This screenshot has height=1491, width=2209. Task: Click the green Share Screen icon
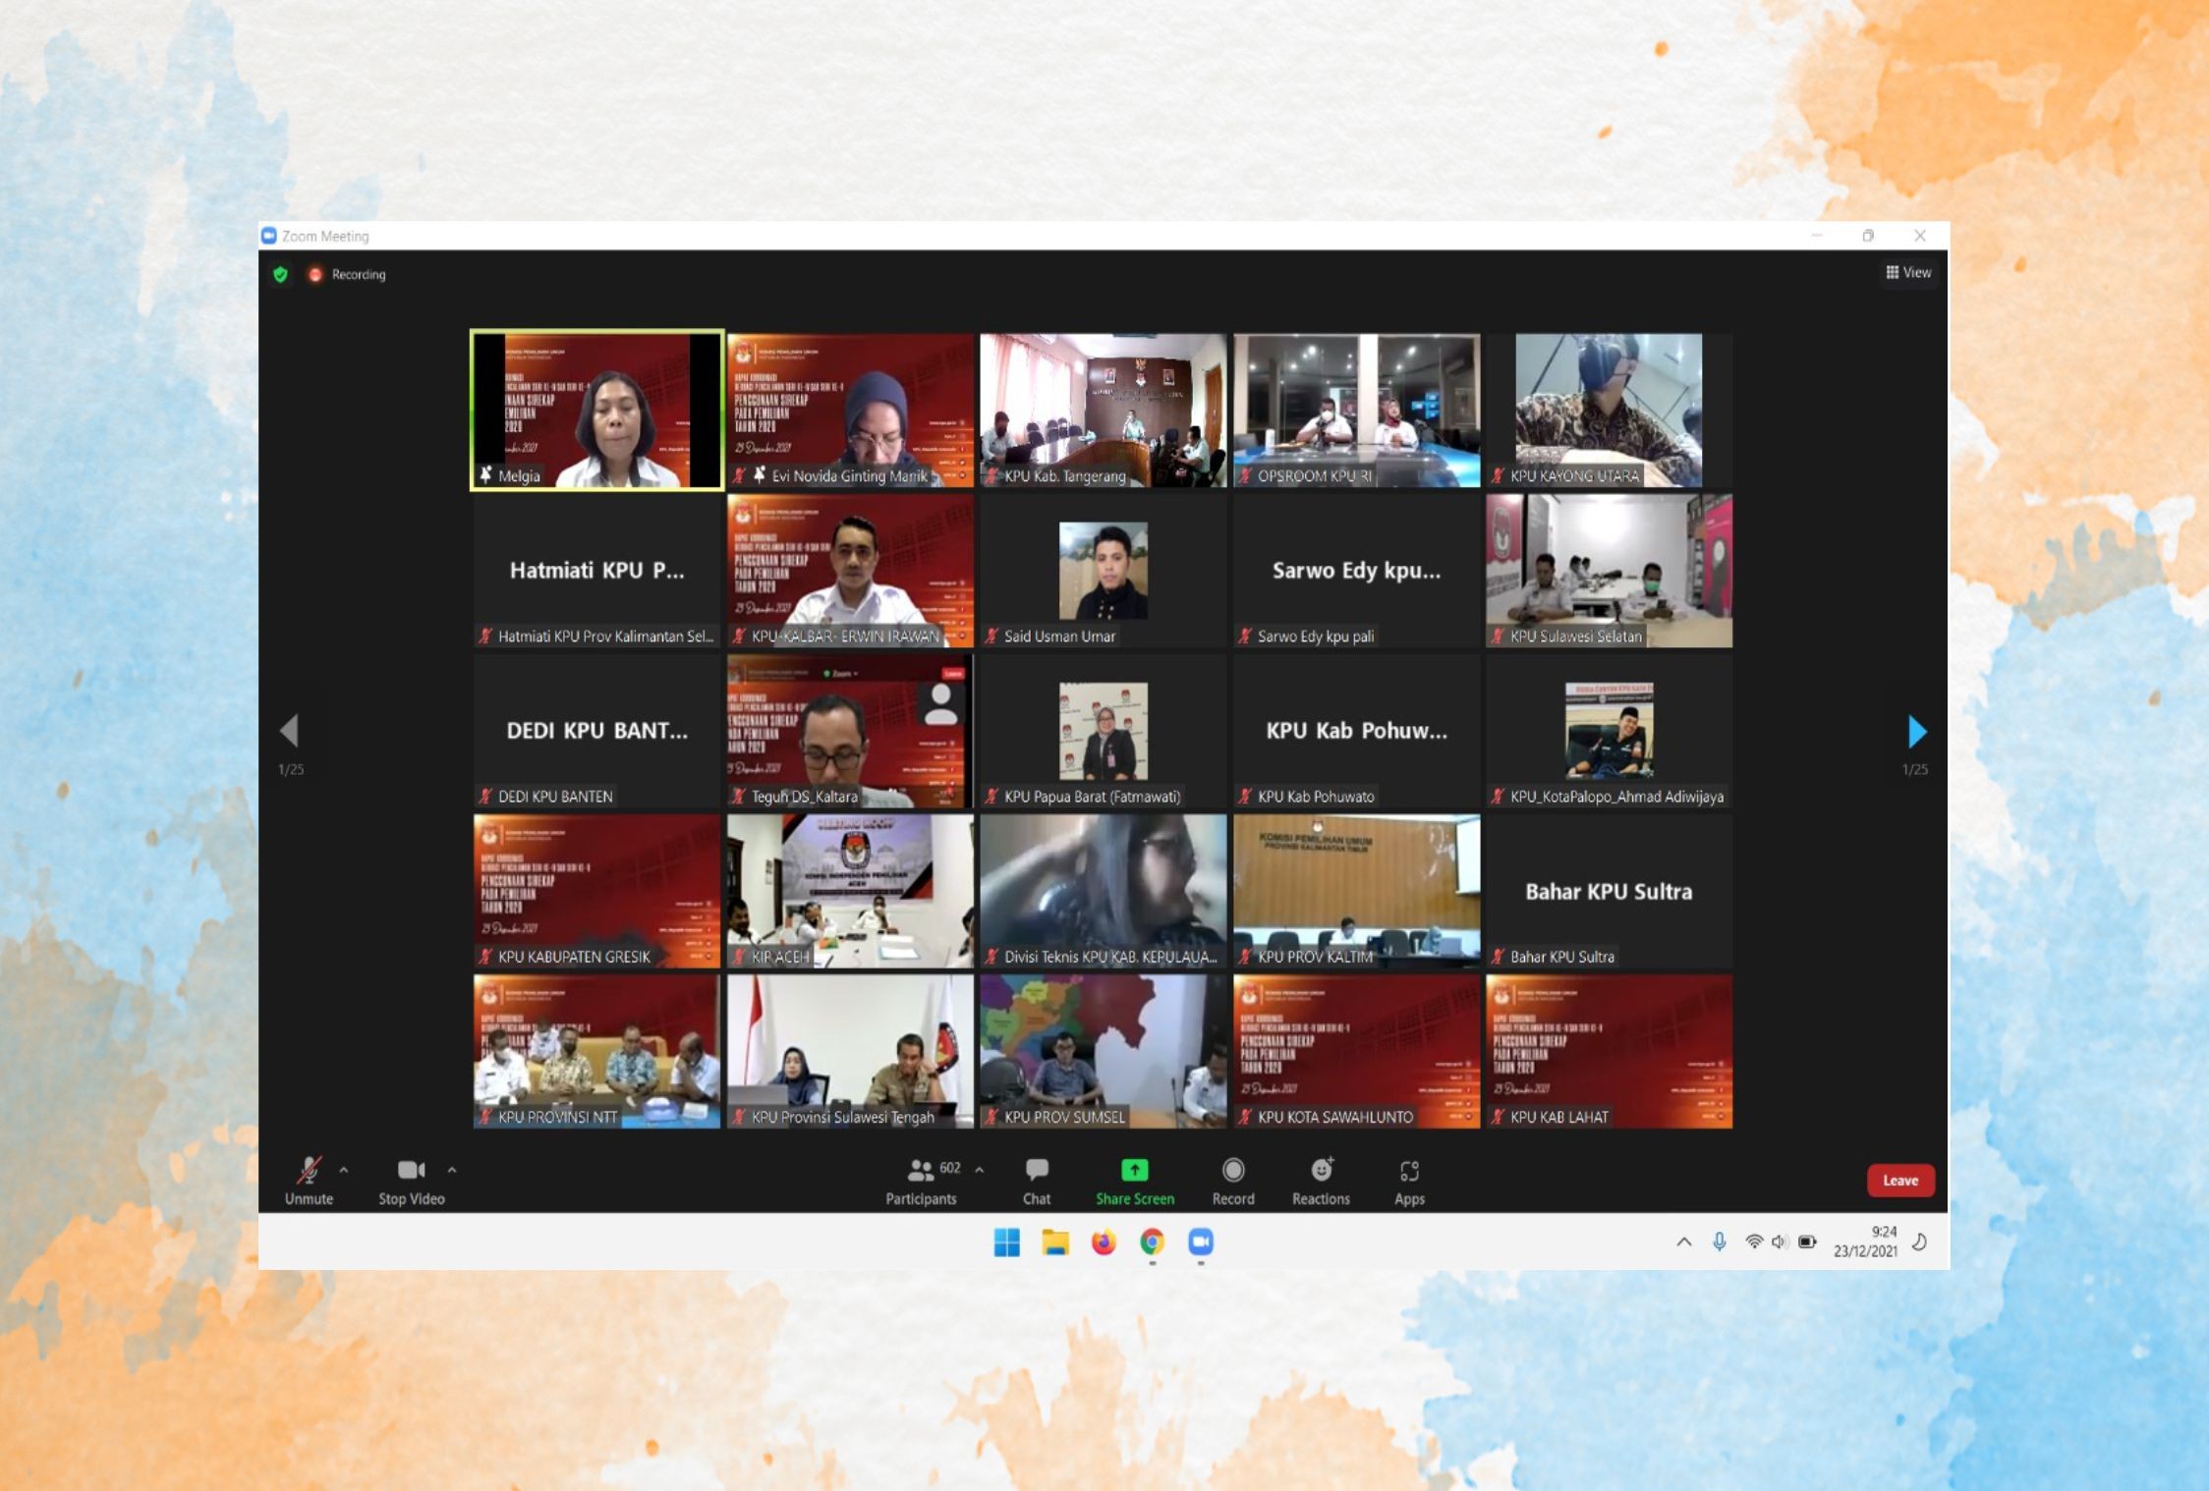[1134, 1170]
